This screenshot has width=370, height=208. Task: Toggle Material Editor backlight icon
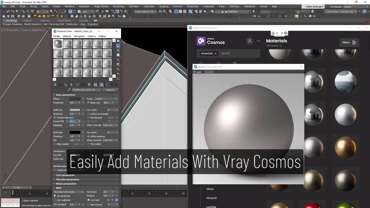[118, 46]
